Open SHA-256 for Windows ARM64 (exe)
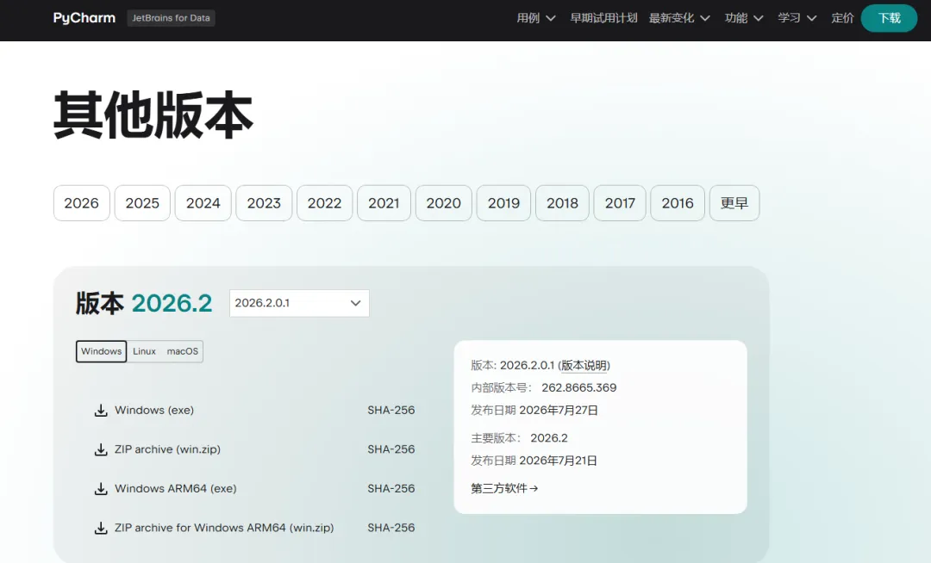 click(x=391, y=488)
